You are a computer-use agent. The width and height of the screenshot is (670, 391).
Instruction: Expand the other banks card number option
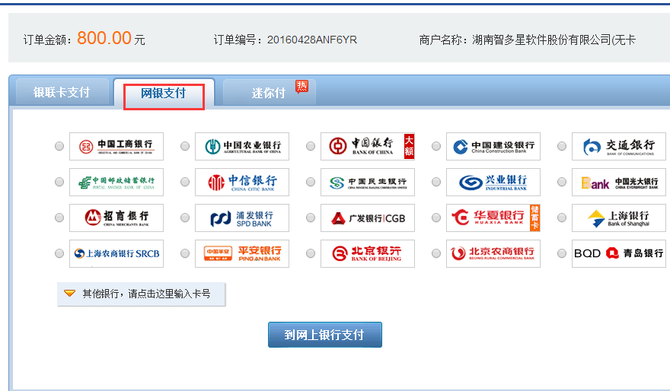click(x=146, y=294)
